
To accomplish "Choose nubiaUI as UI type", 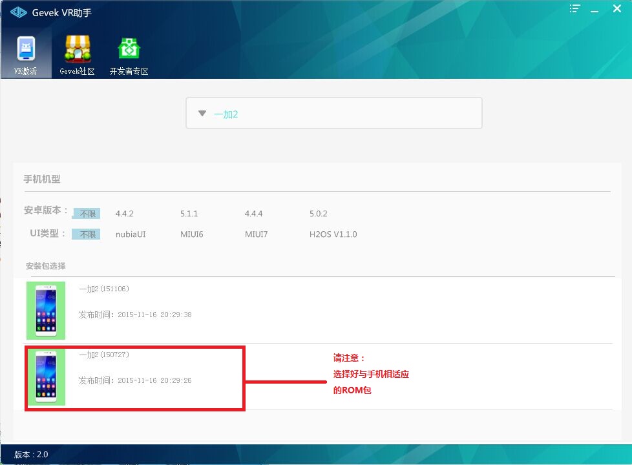I will tap(131, 234).
